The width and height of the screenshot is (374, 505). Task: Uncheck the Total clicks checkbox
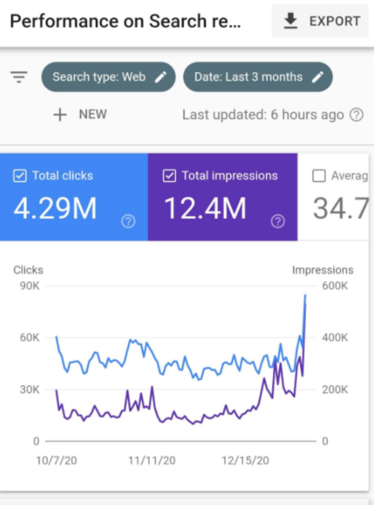point(20,176)
